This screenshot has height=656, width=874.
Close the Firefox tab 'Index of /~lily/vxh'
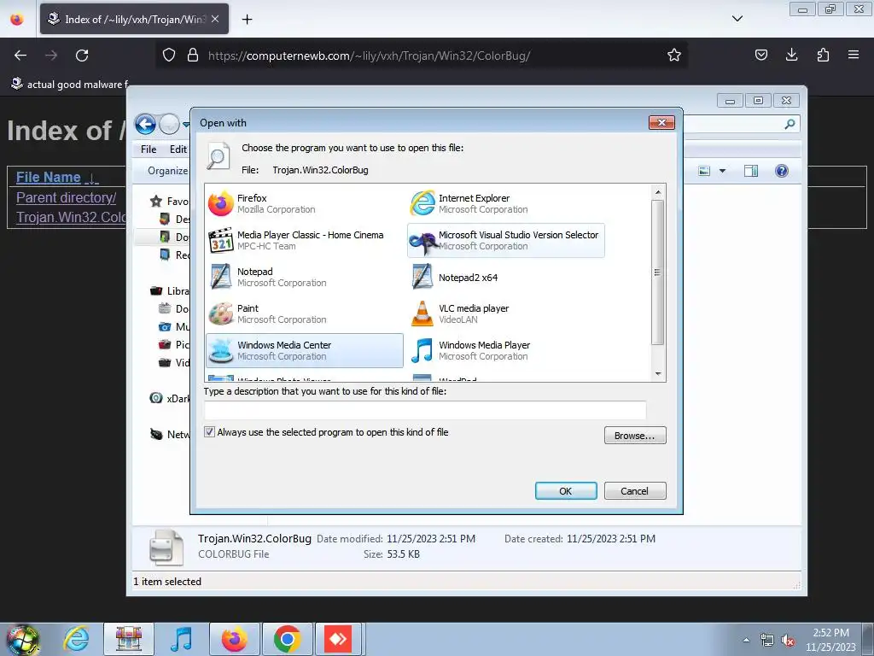pos(215,19)
